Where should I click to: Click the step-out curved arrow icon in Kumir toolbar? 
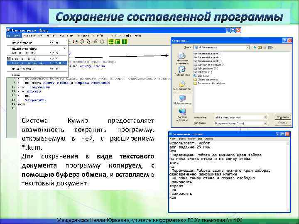(89, 42)
